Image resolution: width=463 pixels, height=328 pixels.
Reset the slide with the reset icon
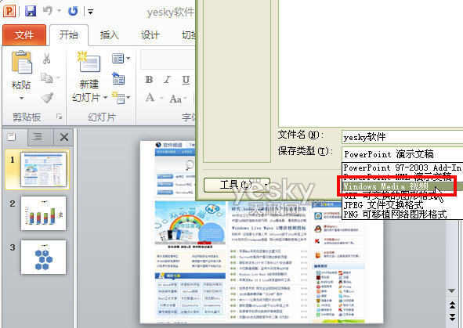[119, 78]
